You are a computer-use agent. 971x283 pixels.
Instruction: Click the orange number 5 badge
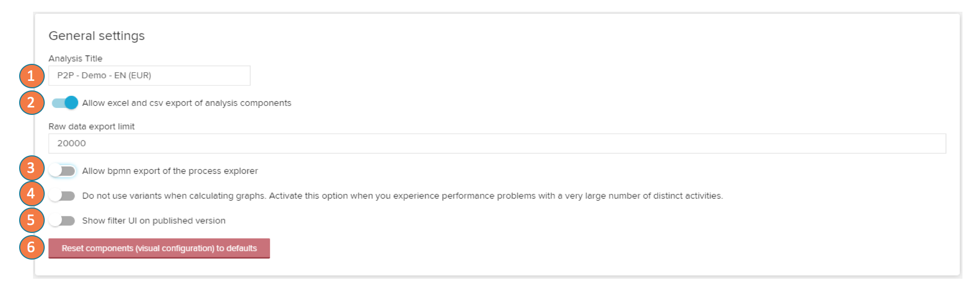click(31, 220)
